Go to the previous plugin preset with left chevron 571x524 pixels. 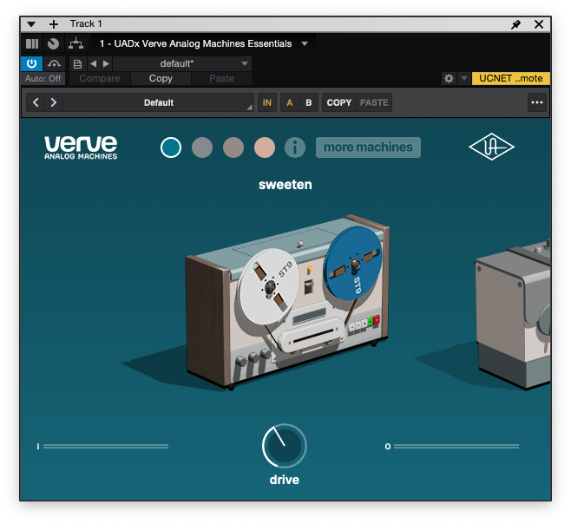[36, 102]
